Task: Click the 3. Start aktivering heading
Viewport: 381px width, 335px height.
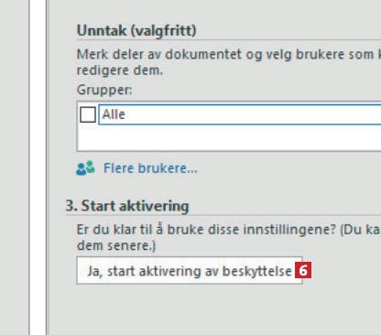Action: (x=127, y=206)
